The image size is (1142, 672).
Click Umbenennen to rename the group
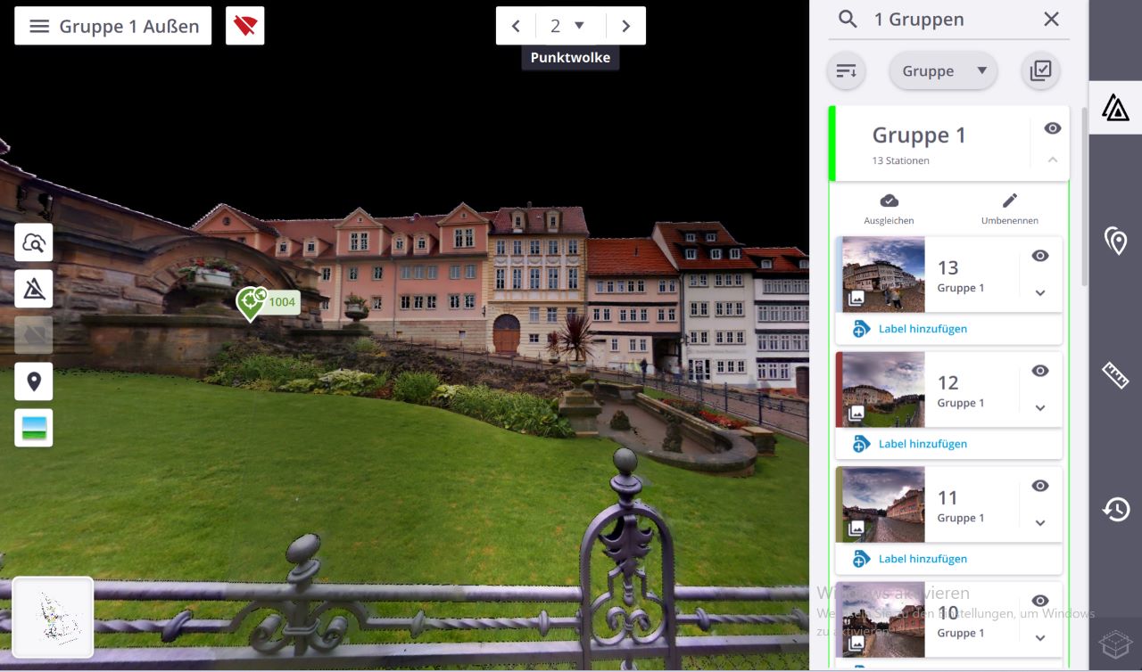tap(1009, 209)
